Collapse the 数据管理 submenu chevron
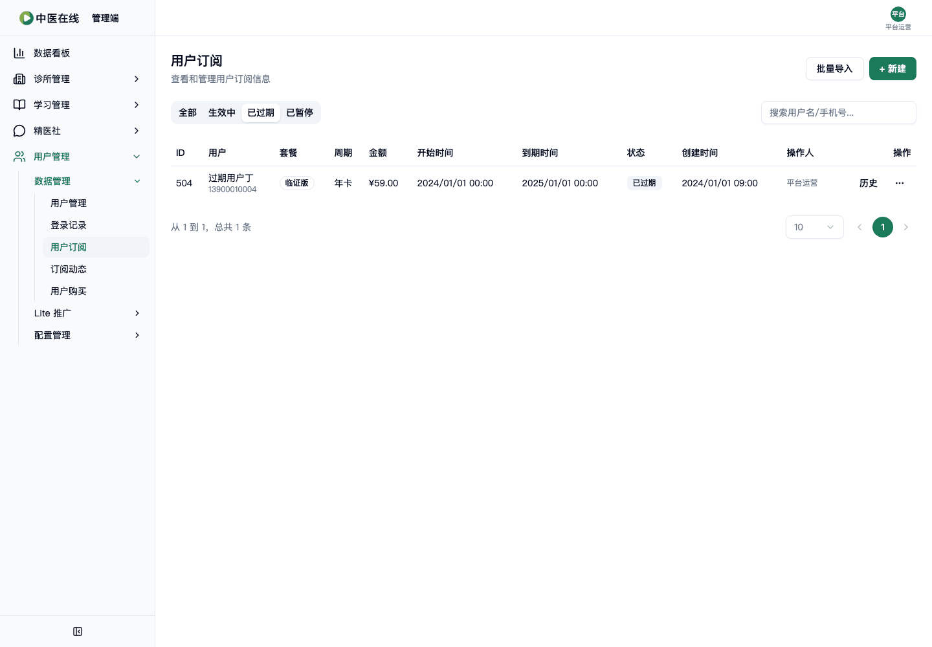932x647 pixels. (x=137, y=181)
